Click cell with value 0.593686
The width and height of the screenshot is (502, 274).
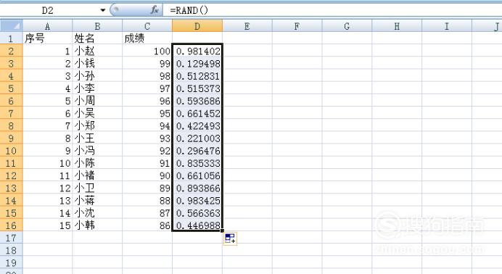[197, 101]
